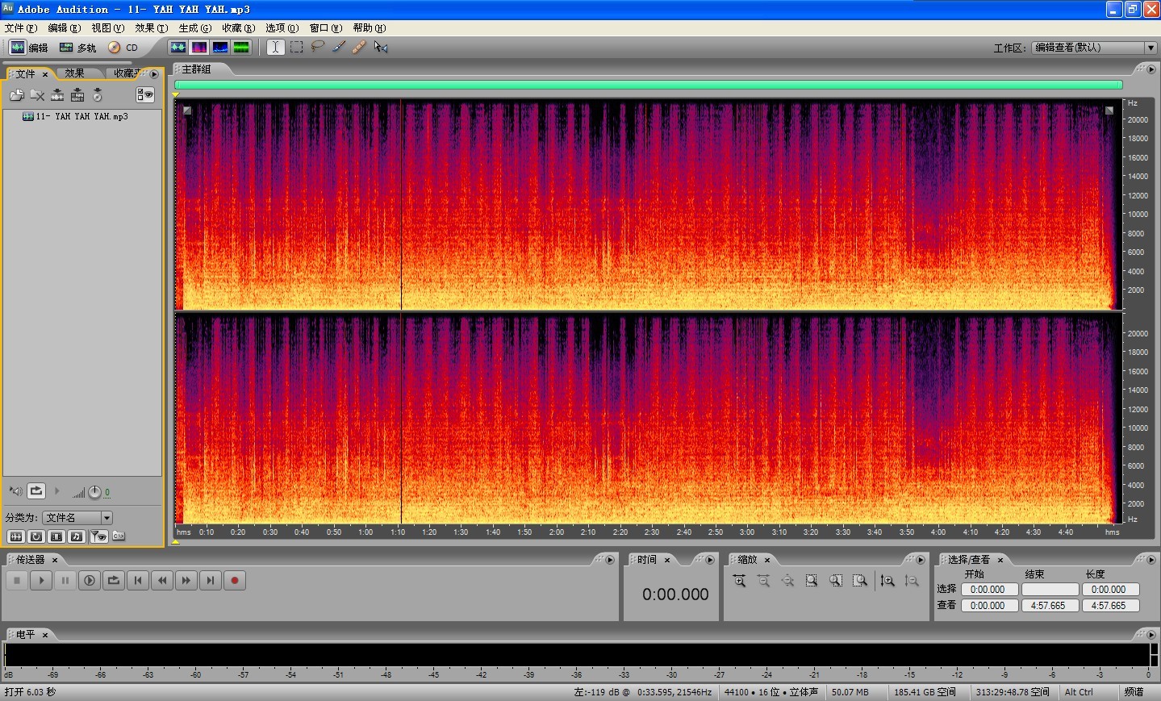Open Zoom panel options flyout arrow

click(921, 560)
